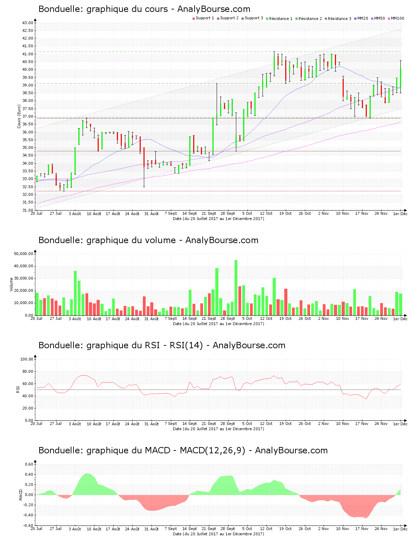Click the Support 1 red legend swatch
The height and width of the screenshot is (543, 420).
tap(194, 19)
